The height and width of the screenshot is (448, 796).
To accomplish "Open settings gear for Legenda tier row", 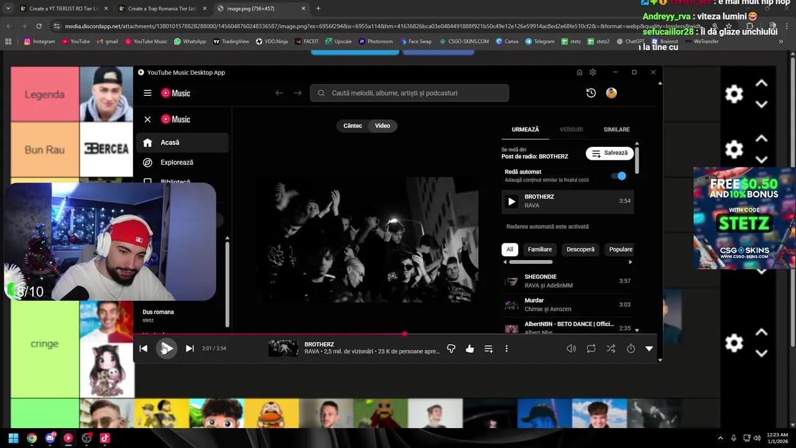I will pos(734,94).
